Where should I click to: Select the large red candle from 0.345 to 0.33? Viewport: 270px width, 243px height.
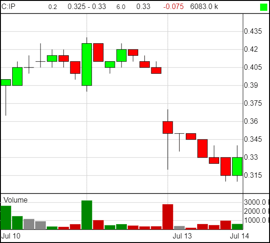[202, 148]
